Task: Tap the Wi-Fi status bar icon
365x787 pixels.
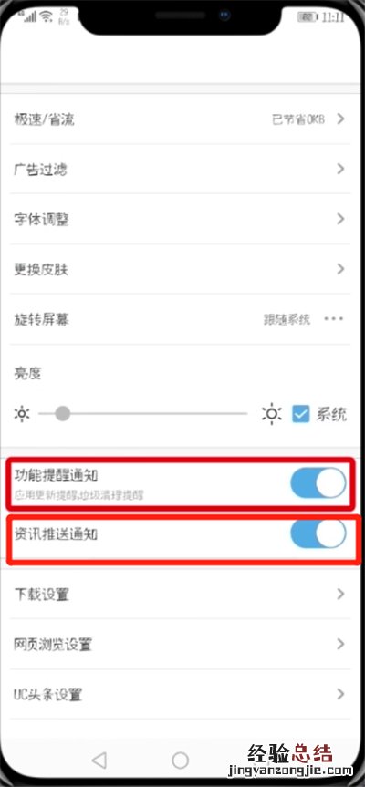Action: [x=47, y=16]
